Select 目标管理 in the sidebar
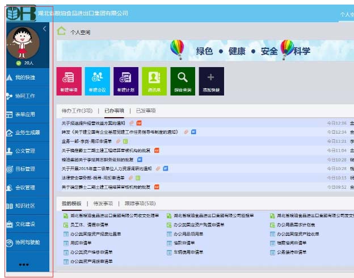 click(28, 169)
